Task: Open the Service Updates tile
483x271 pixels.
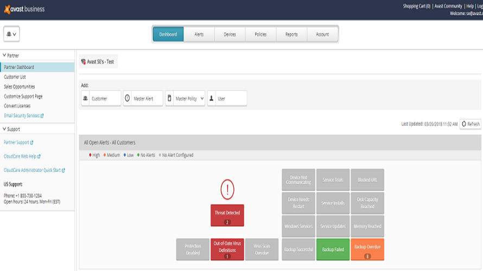Action: tap(333, 226)
